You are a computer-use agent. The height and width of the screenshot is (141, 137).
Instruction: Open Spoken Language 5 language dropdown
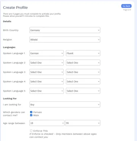click(x=46, y=91)
